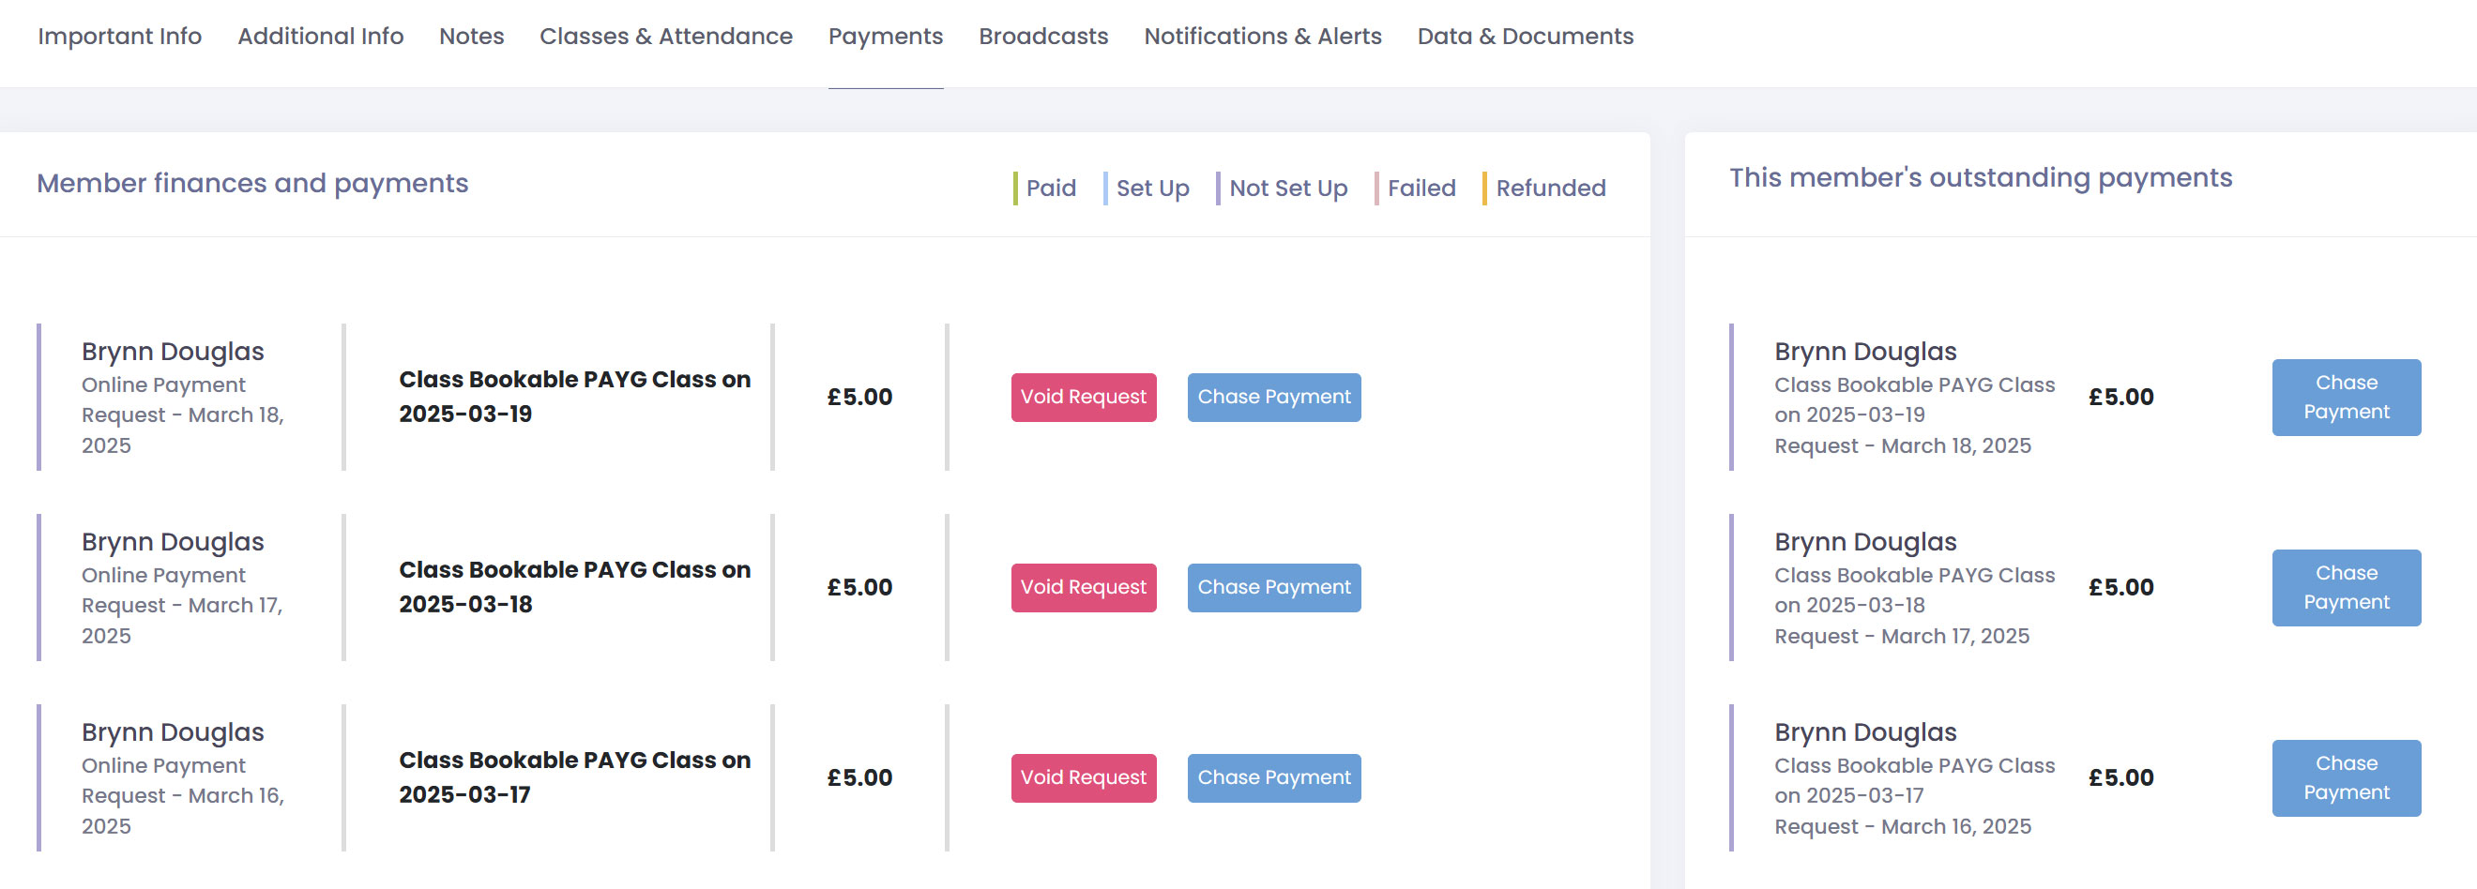
Task: Chase outstanding payment requested March 16, 2025
Action: [2346, 777]
